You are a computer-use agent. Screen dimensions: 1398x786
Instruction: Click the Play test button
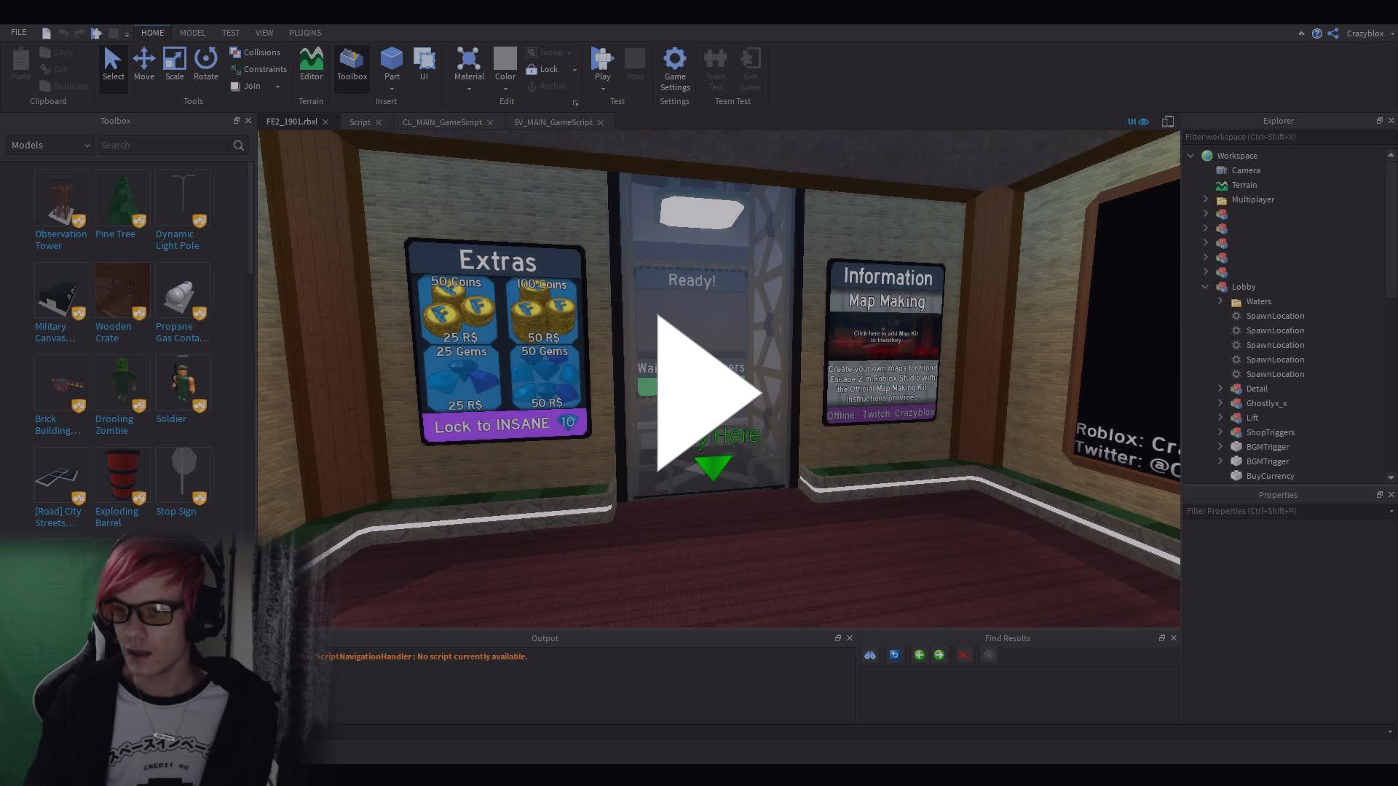click(602, 61)
